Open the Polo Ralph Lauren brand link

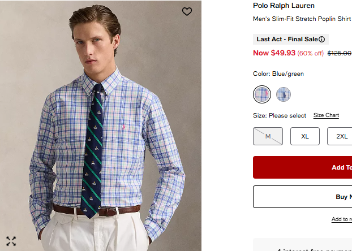pyautogui.click(x=284, y=6)
